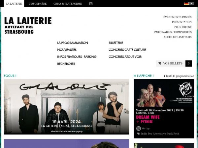Open the ÉVÉNEMENTS PASSÉS link
Viewport: 198px width, 148px height.
(178, 17)
